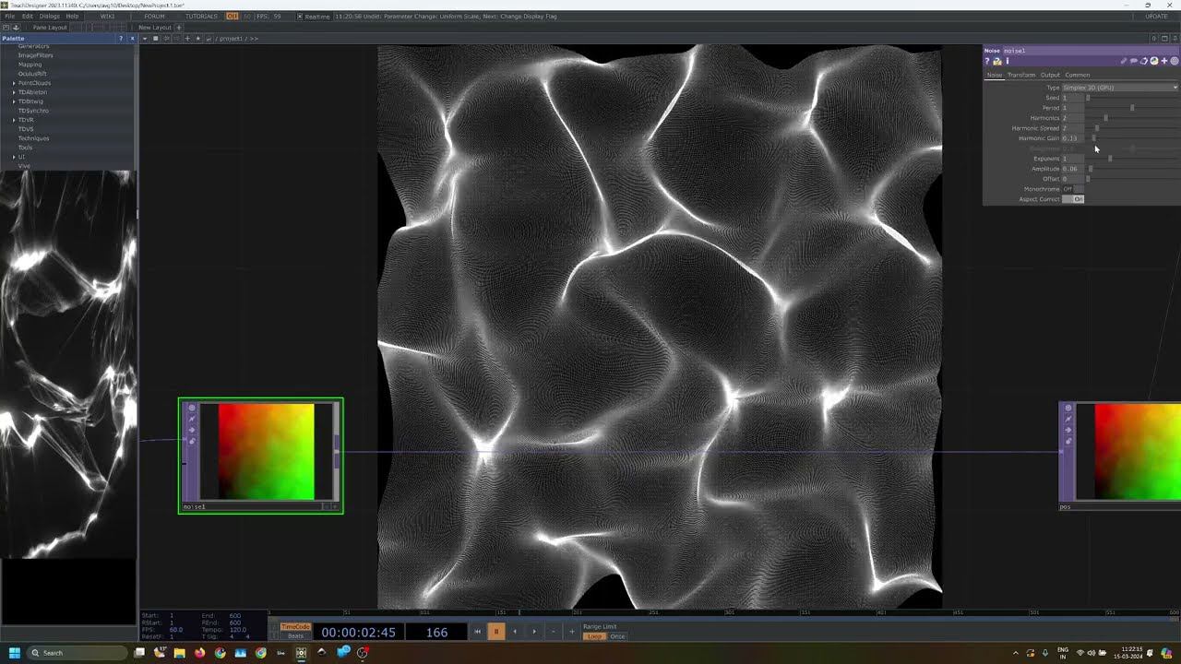Open operator help question mark icon
The width and height of the screenshot is (1181, 664).
[x=987, y=61]
